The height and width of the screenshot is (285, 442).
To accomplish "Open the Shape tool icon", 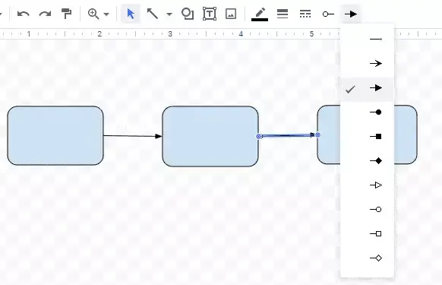I will (188, 14).
